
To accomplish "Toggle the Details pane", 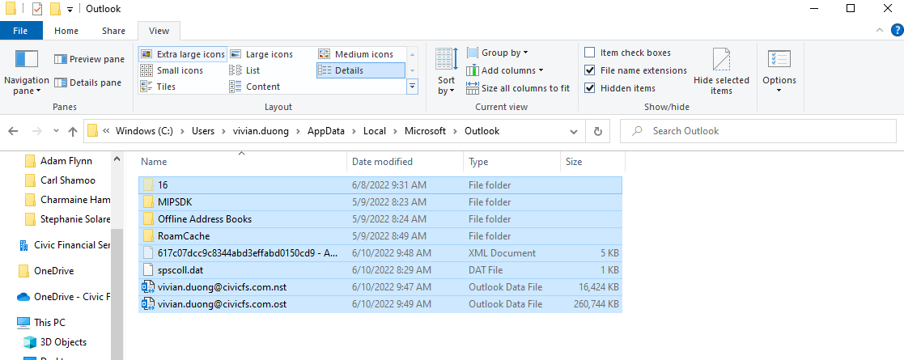I will point(88,83).
